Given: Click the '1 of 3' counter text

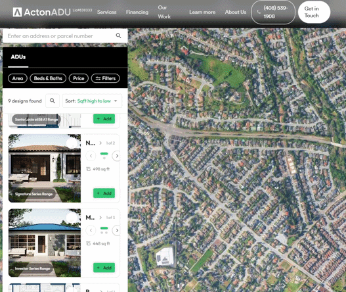Looking at the screenshot, I should (110, 218).
